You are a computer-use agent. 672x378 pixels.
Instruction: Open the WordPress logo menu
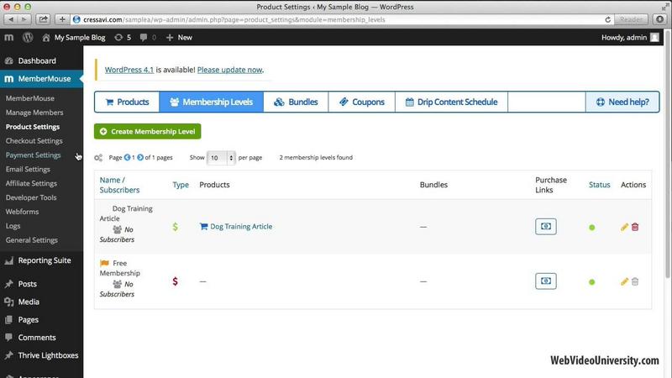28,38
